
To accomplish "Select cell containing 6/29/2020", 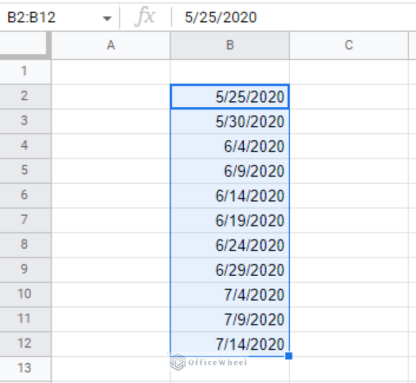I will coord(230,270).
